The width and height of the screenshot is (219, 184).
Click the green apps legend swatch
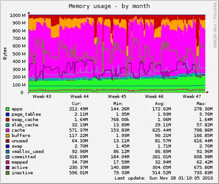[x=8, y=109]
